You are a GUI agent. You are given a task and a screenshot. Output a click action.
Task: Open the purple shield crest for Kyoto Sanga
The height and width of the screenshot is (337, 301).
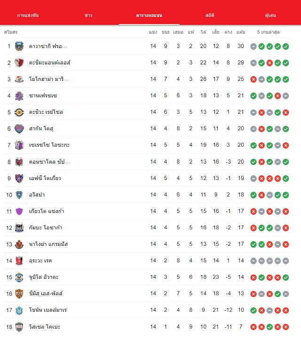tap(19, 211)
